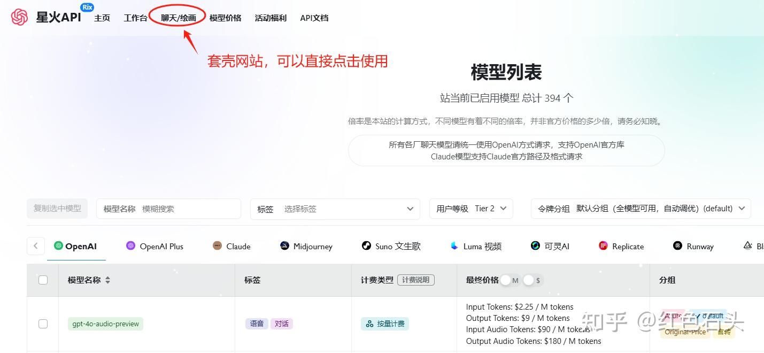Open the 用户等级 Tier 2 dropdown
Viewport: 764px width, 353px height.
click(x=471, y=209)
